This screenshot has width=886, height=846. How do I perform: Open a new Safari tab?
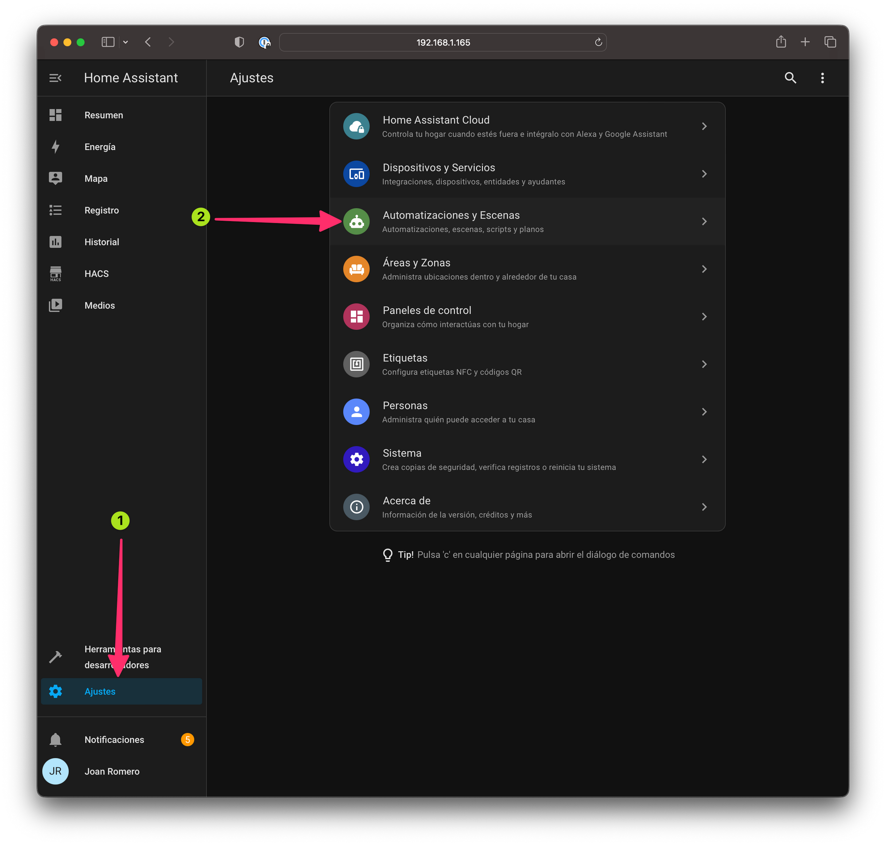[x=805, y=42]
